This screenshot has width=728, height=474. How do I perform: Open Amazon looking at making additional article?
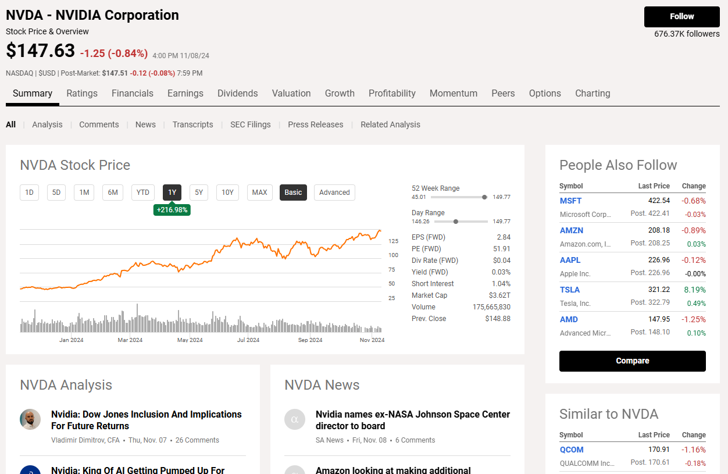(x=393, y=469)
